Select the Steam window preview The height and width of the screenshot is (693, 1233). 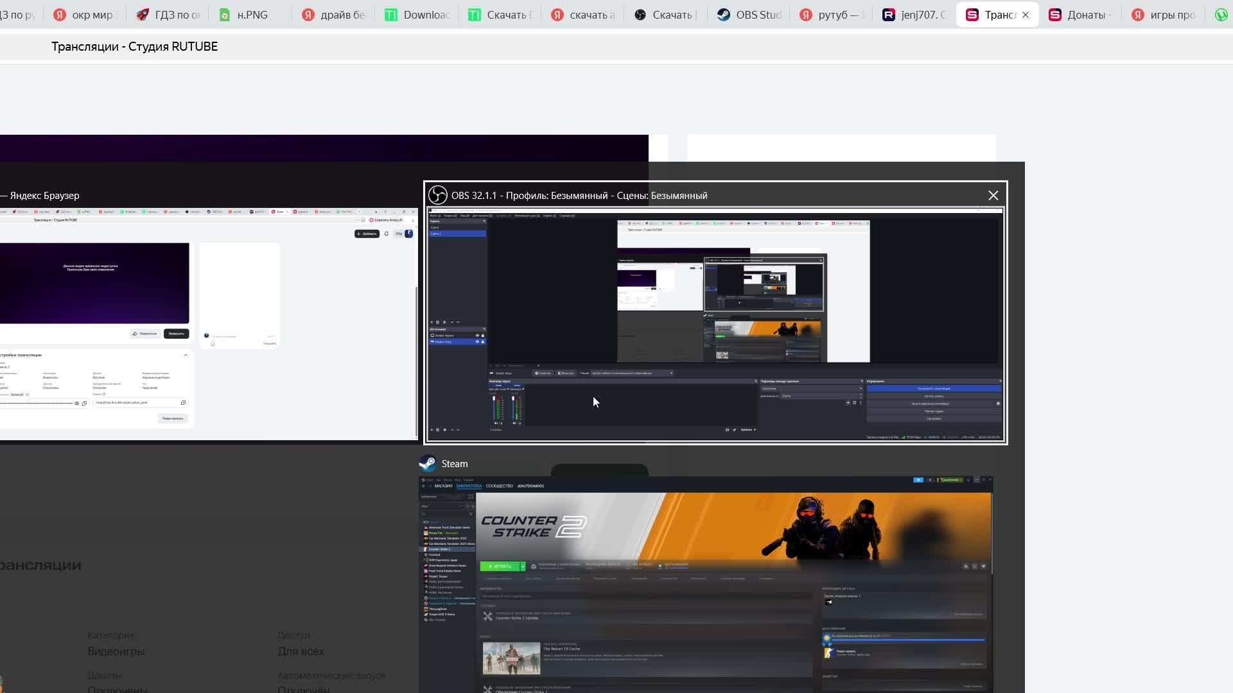[706, 584]
